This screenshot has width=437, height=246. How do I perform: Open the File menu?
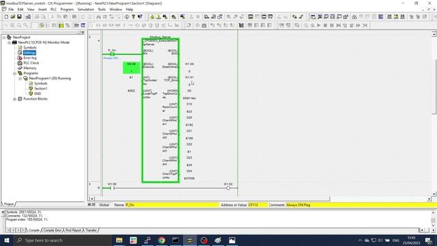[11, 9]
